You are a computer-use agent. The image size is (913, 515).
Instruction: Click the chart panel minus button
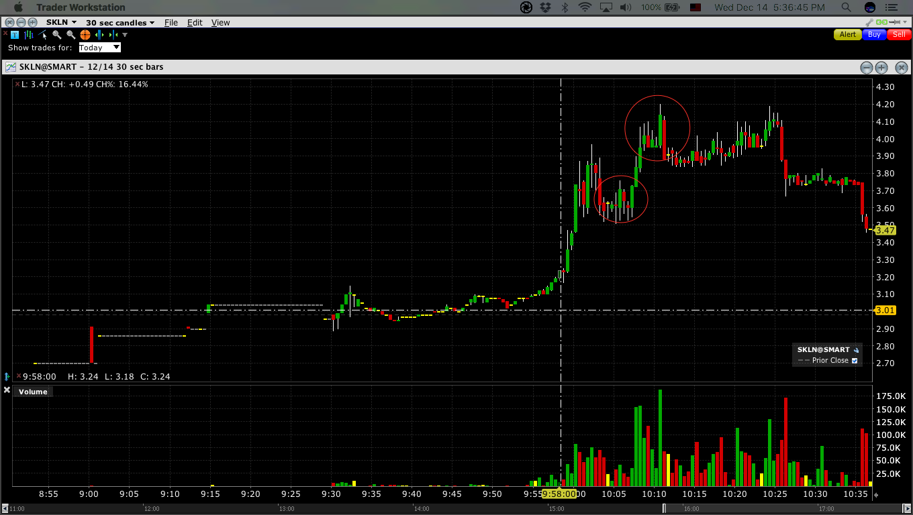click(867, 68)
